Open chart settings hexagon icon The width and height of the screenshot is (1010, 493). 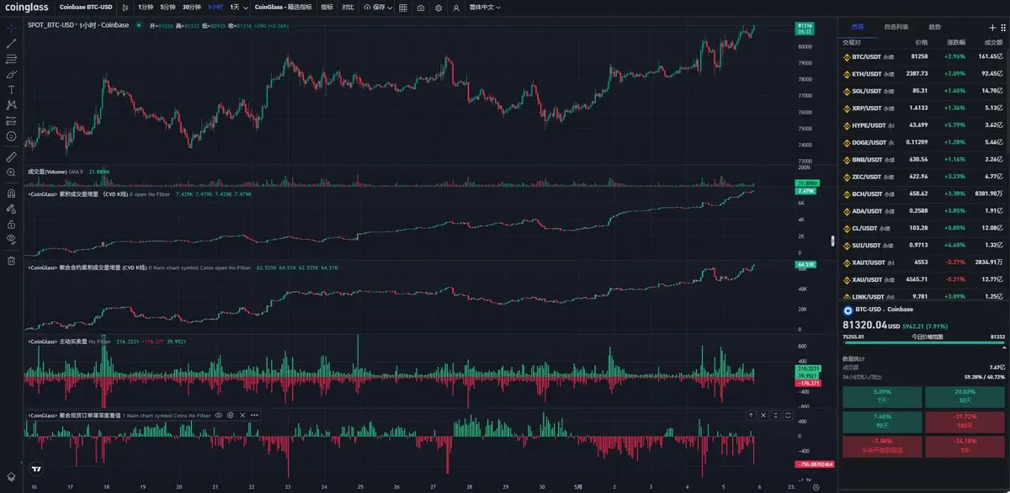pyautogui.click(x=439, y=7)
